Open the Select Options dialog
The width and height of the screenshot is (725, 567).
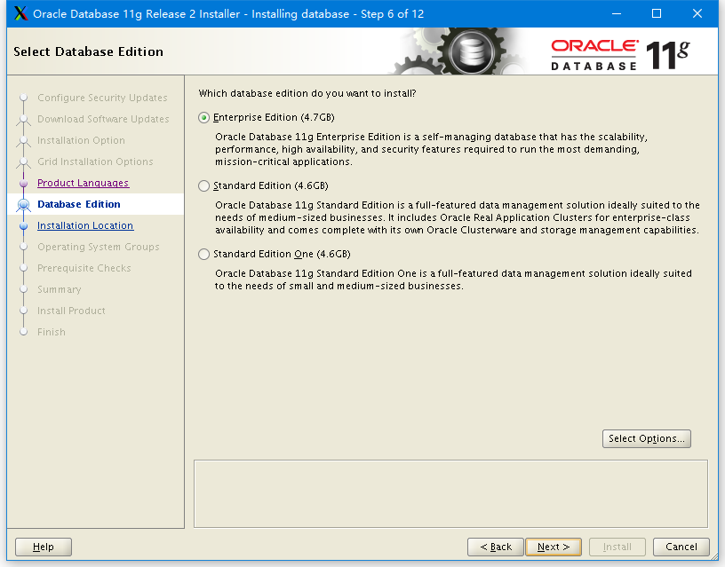tap(647, 438)
